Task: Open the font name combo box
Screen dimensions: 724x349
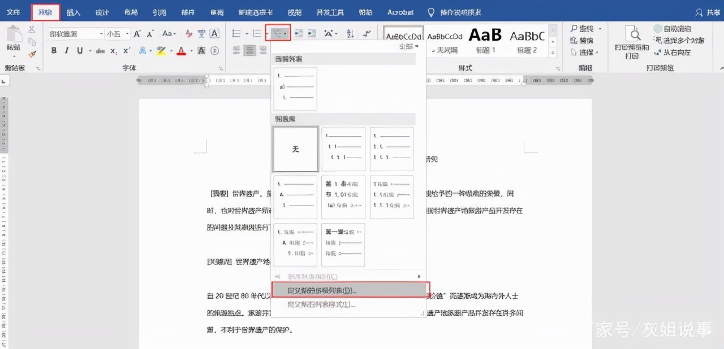Action: pos(76,34)
